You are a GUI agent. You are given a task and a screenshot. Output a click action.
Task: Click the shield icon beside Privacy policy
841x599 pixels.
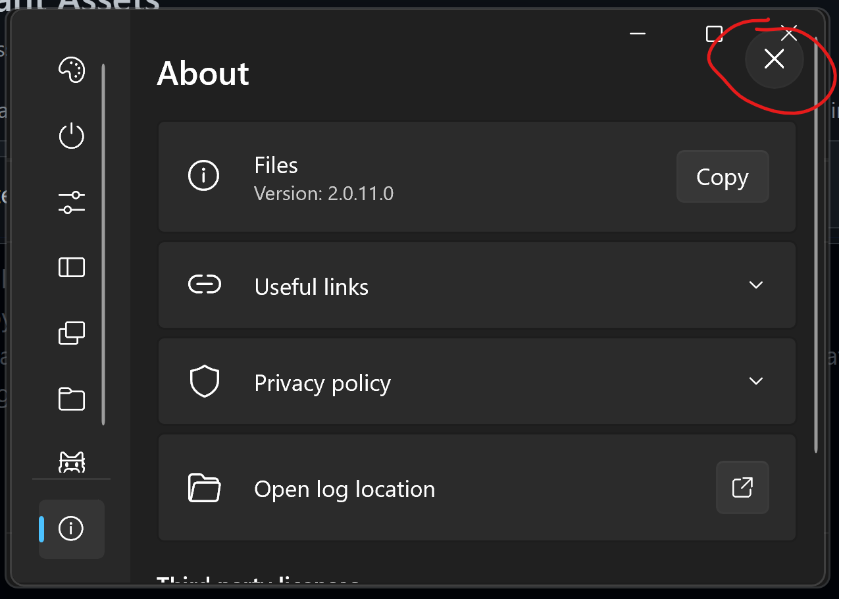pyautogui.click(x=205, y=380)
